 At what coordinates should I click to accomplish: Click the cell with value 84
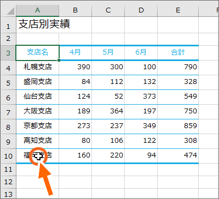75,82
